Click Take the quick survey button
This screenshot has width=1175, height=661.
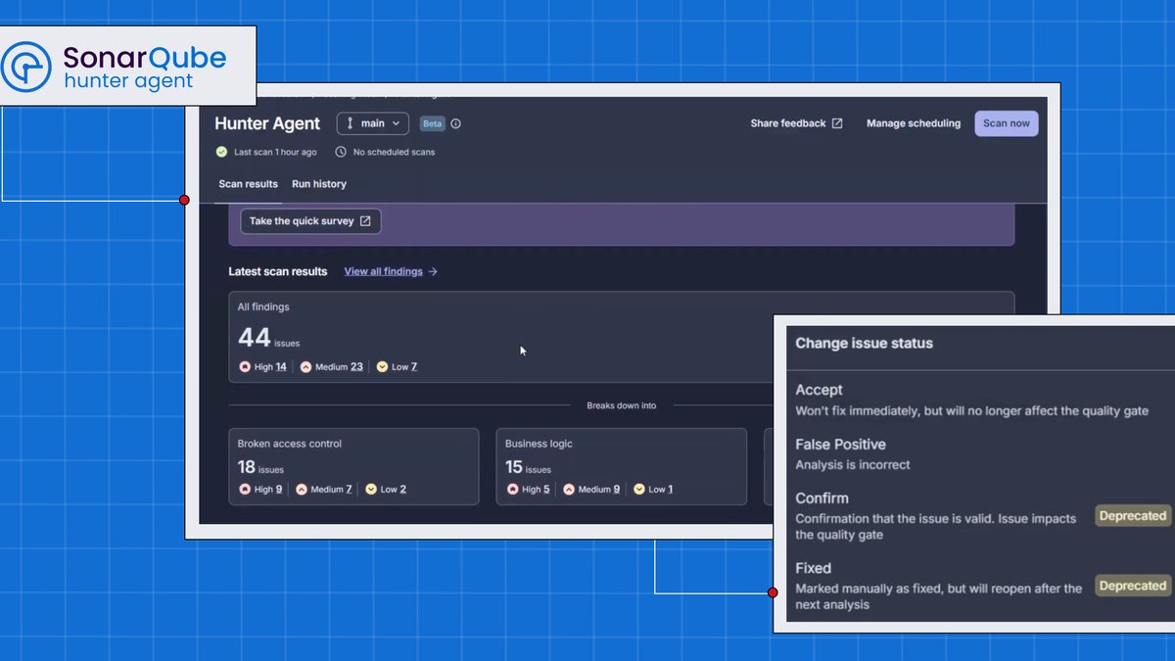[x=310, y=221]
